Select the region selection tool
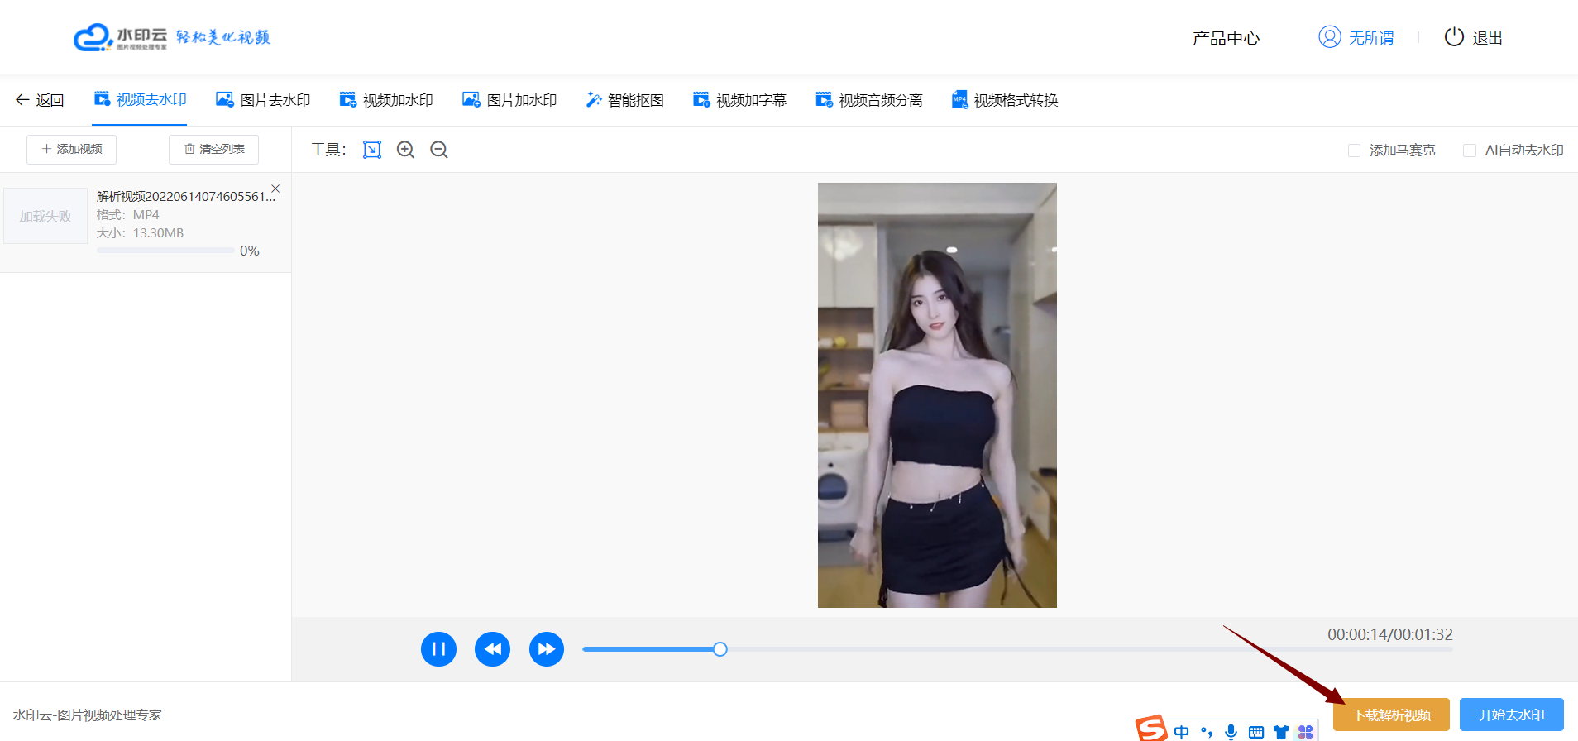1578x741 pixels. (x=372, y=150)
